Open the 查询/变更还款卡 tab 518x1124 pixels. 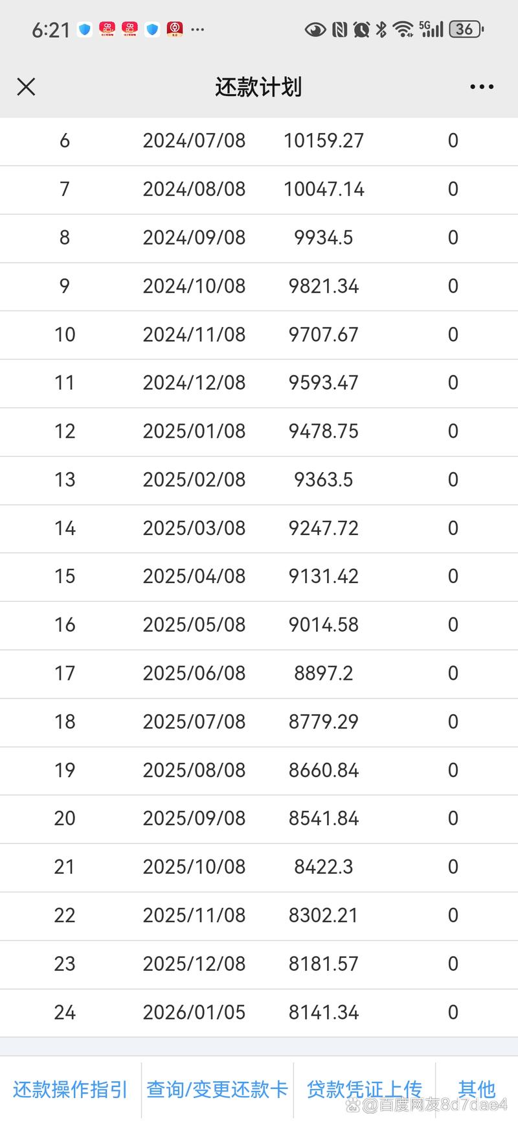pyautogui.click(x=217, y=1089)
